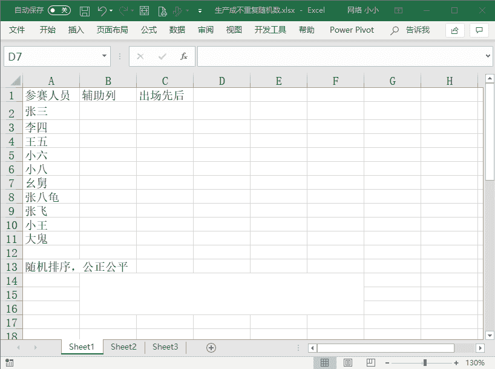
Task: Switch to the 审阅 ribbon tab
Action: point(206,30)
